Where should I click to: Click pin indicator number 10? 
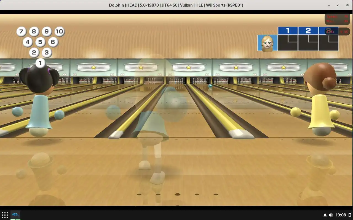pyautogui.click(x=59, y=31)
